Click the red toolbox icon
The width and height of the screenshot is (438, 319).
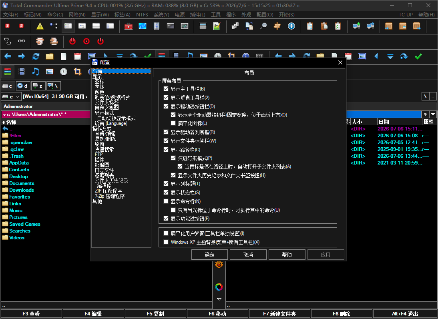click(129, 26)
